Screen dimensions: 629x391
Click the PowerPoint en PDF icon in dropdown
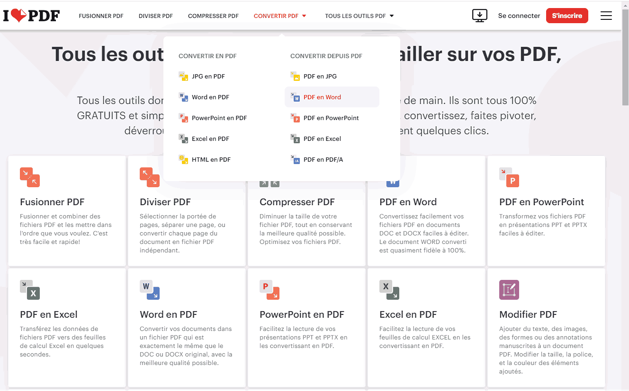[183, 118]
